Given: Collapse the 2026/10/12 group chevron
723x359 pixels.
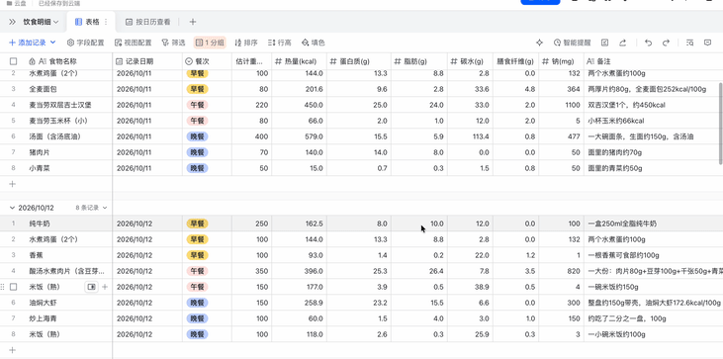Looking at the screenshot, I should [x=13, y=208].
